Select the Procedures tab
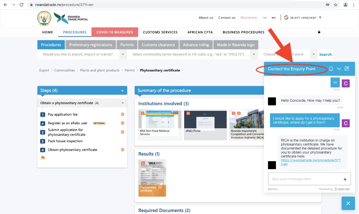Viewport: 359px width, 214px height. click(51, 45)
